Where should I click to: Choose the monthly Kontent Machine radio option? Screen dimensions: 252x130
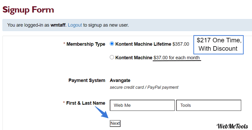112,57
